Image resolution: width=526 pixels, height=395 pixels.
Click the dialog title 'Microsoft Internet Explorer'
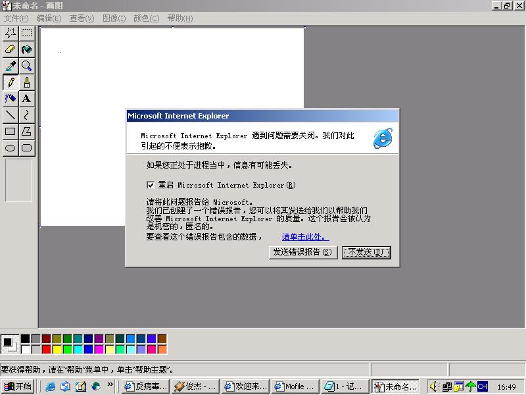pyautogui.click(x=178, y=116)
